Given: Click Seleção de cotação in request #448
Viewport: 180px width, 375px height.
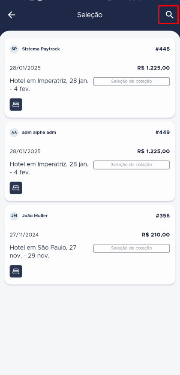Looking at the screenshot, I should [x=132, y=82].
